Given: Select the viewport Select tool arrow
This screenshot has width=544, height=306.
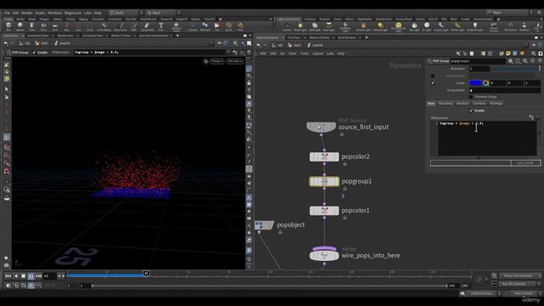Looking at the screenshot, I should (x=7, y=89).
